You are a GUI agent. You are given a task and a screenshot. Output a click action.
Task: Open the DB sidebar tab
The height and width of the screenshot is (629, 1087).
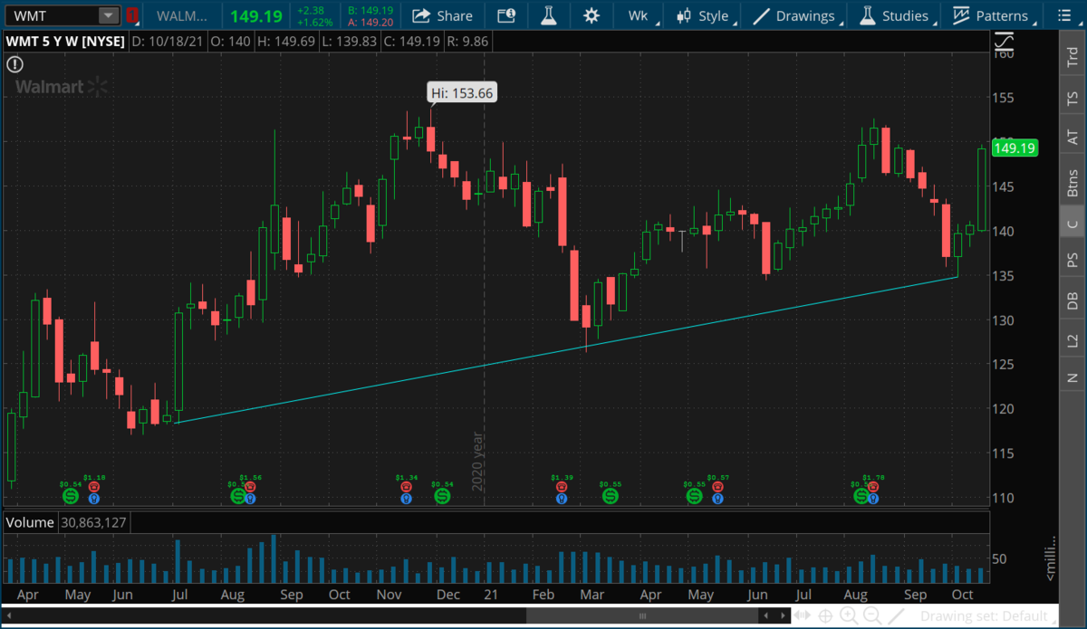(x=1073, y=301)
